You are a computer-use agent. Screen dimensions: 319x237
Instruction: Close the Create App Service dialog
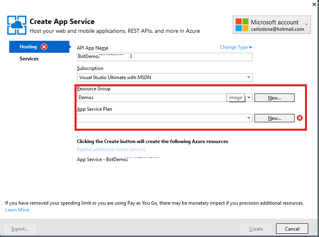click(x=314, y=4)
